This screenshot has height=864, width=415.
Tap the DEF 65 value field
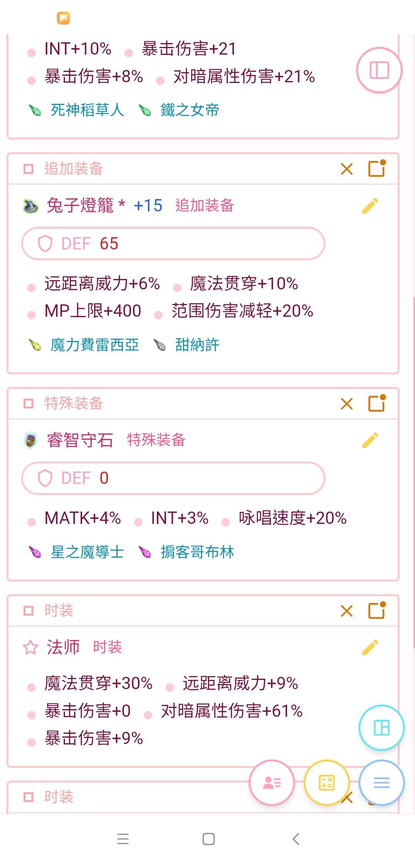(173, 244)
